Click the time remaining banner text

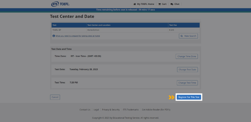click(125, 10)
